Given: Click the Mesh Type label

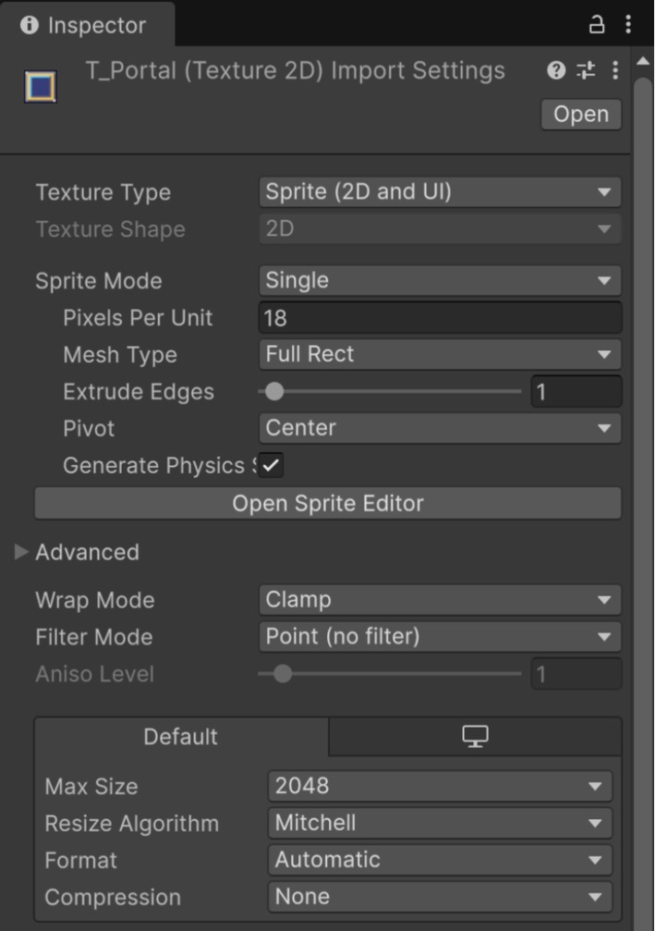Looking at the screenshot, I should [120, 355].
